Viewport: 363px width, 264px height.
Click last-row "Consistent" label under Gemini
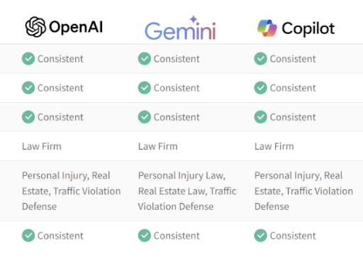tap(177, 236)
